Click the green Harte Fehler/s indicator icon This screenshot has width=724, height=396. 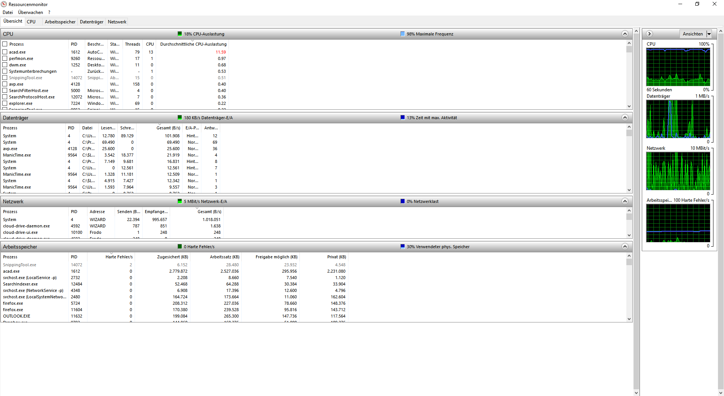(180, 247)
